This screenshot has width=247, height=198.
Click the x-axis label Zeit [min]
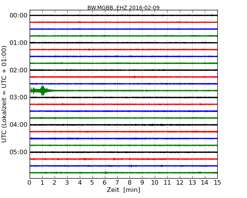click(x=123, y=190)
